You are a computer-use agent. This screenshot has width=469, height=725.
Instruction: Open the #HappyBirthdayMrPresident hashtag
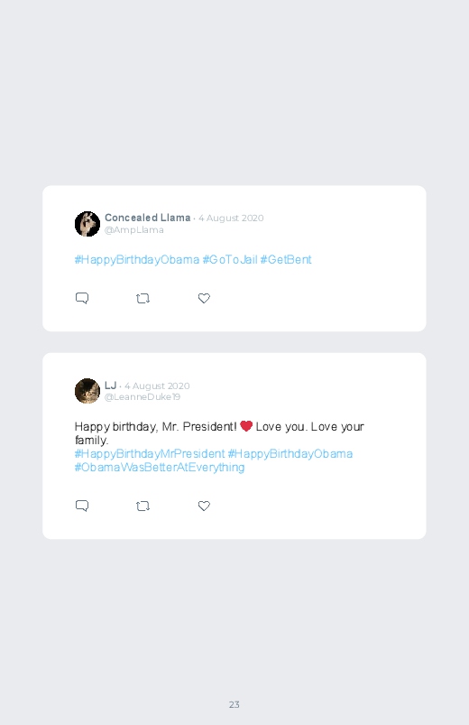[x=150, y=453]
